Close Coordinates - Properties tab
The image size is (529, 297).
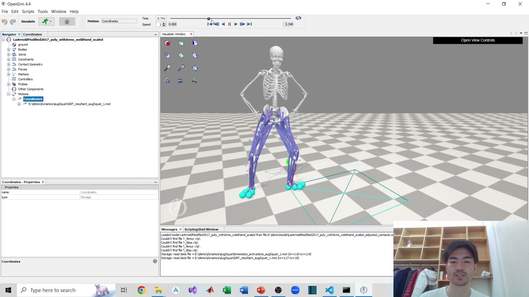tap(43, 182)
